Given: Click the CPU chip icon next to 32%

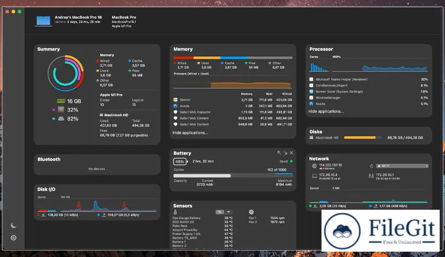Looking at the screenshot, I should click(x=61, y=109).
